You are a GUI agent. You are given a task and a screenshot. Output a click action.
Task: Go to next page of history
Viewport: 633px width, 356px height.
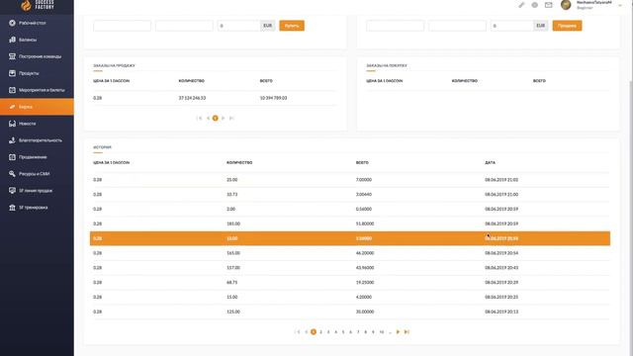click(x=398, y=332)
